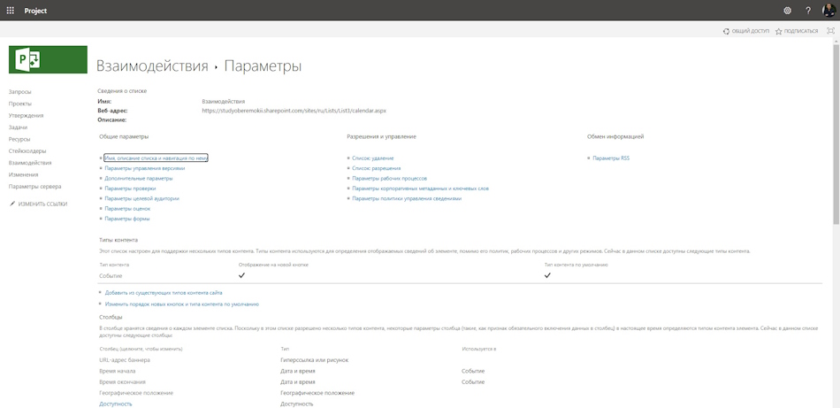Open Параметры RSS link
The width and height of the screenshot is (840, 408).
point(611,158)
